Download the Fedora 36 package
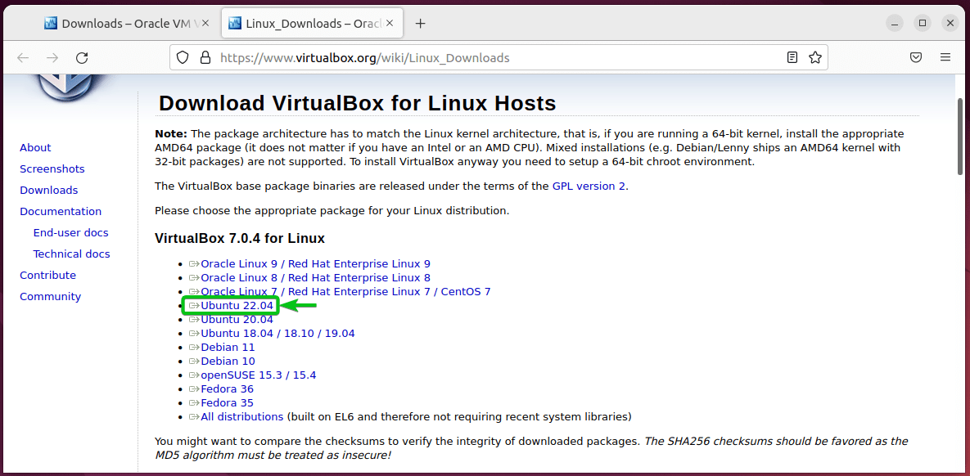 click(x=227, y=388)
